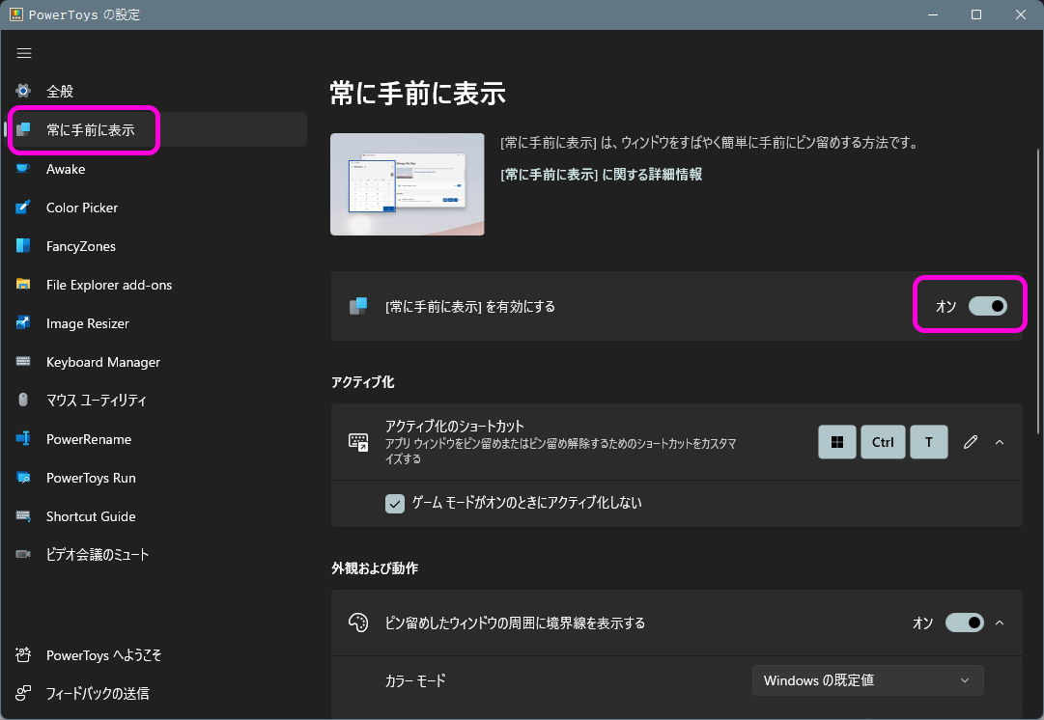Edit the activation shortcut with pencil icon

(971, 442)
